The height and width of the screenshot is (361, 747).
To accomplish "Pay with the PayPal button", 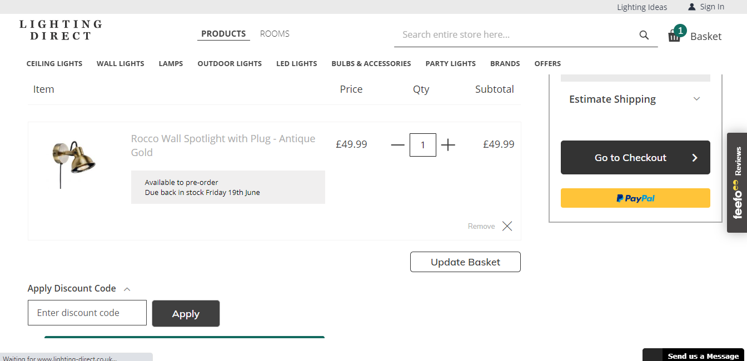I will (x=635, y=198).
